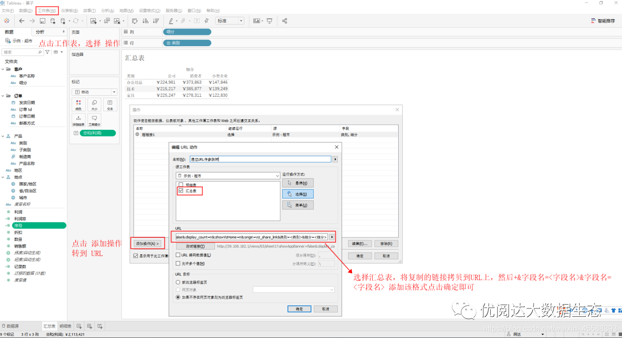Image resolution: width=622 pixels, height=338 pixels.
Task: Click the undo back arrow
Action: 22,21
